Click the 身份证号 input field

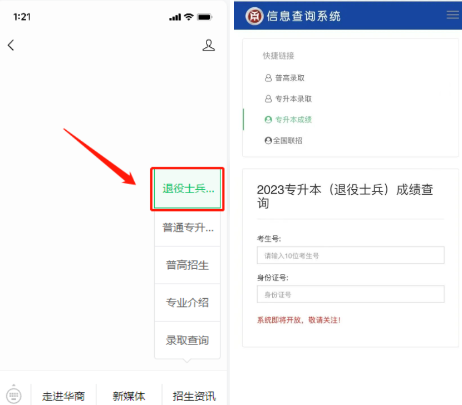click(x=350, y=294)
